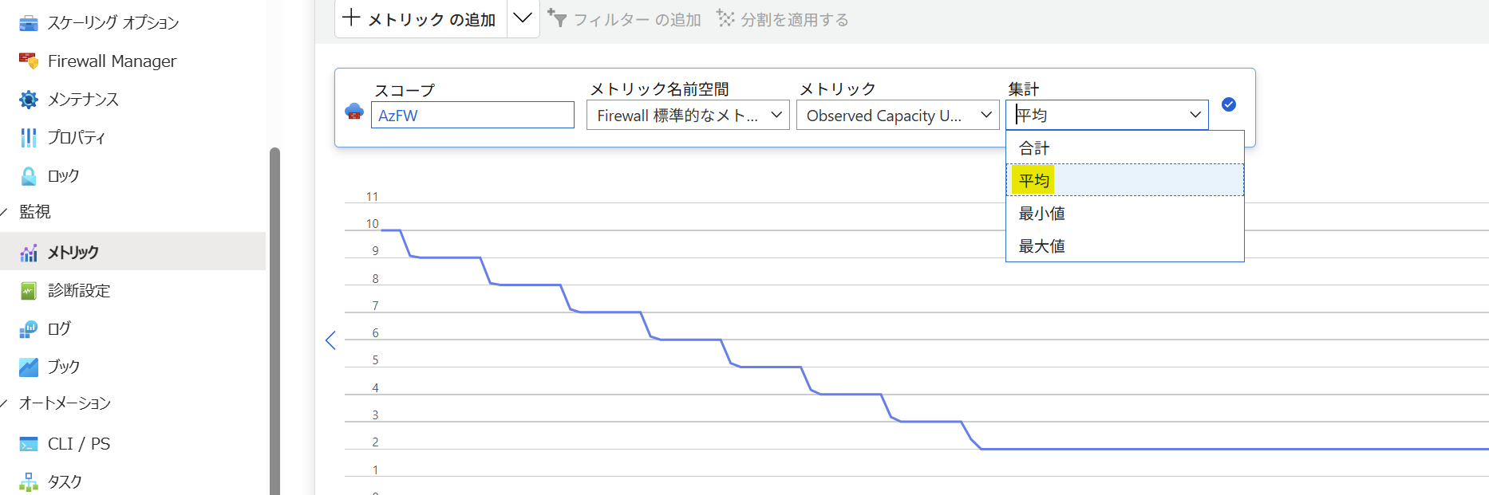Click the メンテナンス gear icon
The height and width of the screenshot is (495, 1489).
(29, 99)
